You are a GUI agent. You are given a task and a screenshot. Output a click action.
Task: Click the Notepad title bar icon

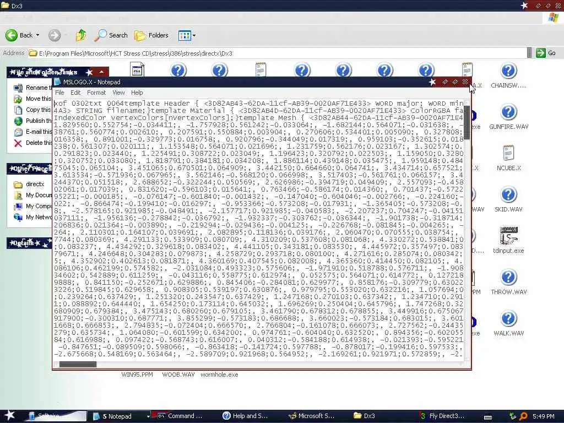57,82
